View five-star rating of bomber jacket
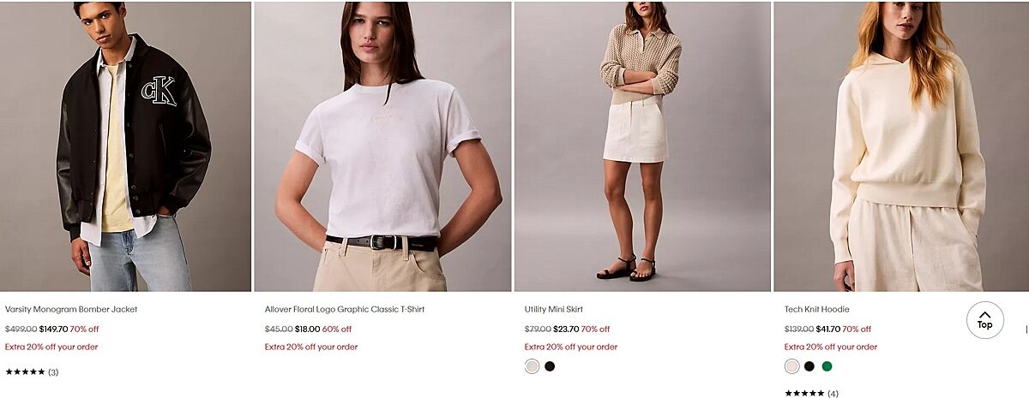1029x398 pixels. (25, 372)
